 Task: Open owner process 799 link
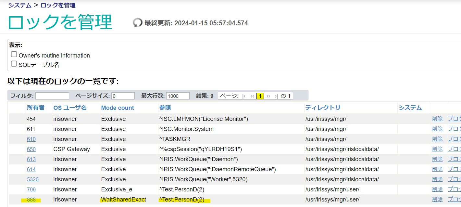(31, 189)
